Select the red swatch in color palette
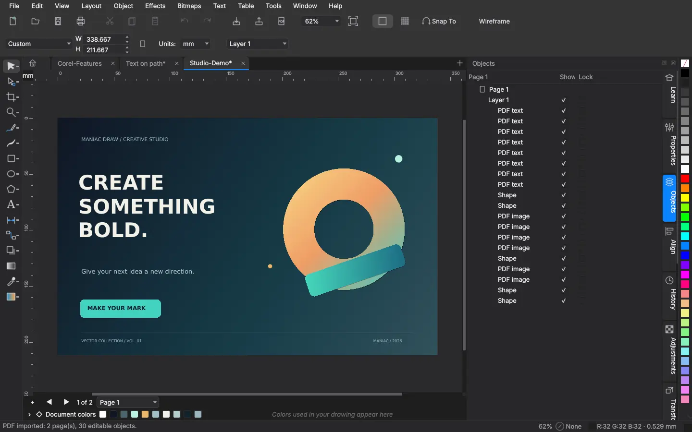692x432 pixels. coord(685,179)
